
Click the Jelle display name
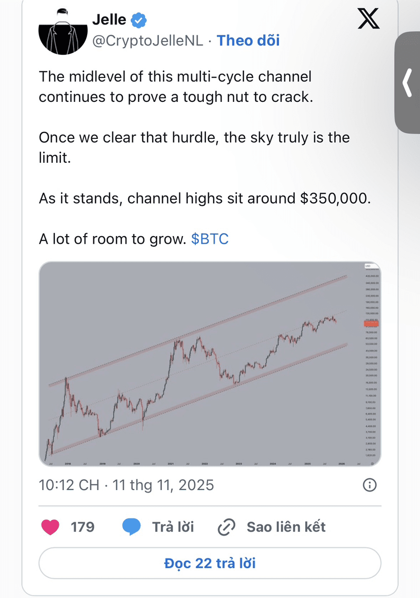coord(109,19)
